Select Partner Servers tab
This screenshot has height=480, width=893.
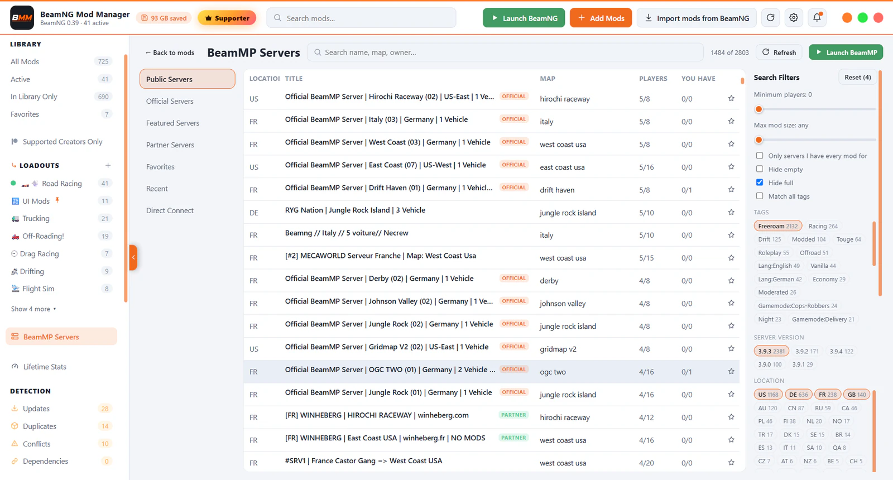(187, 145)
